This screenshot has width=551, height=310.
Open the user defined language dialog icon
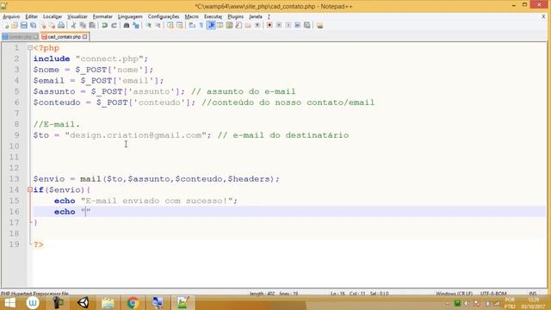(x=220, y=25)
